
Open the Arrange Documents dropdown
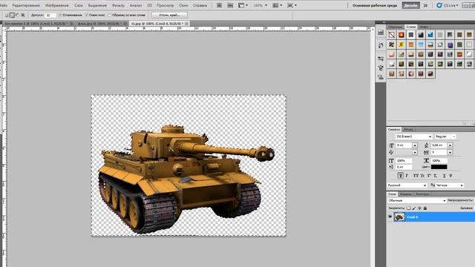point(277,5)
